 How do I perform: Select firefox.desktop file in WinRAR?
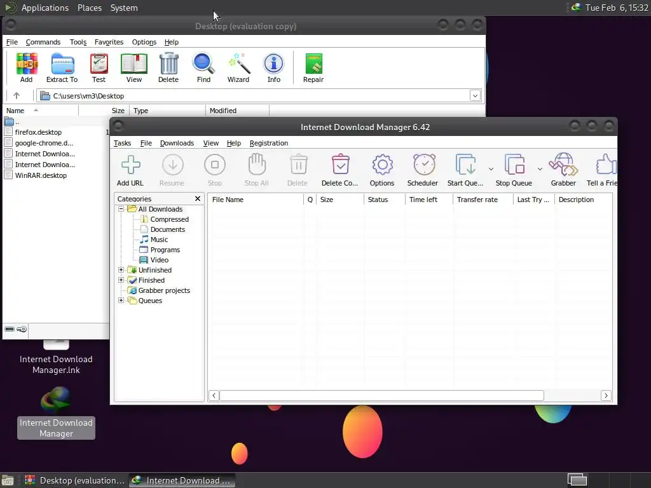tap(38, 132)
